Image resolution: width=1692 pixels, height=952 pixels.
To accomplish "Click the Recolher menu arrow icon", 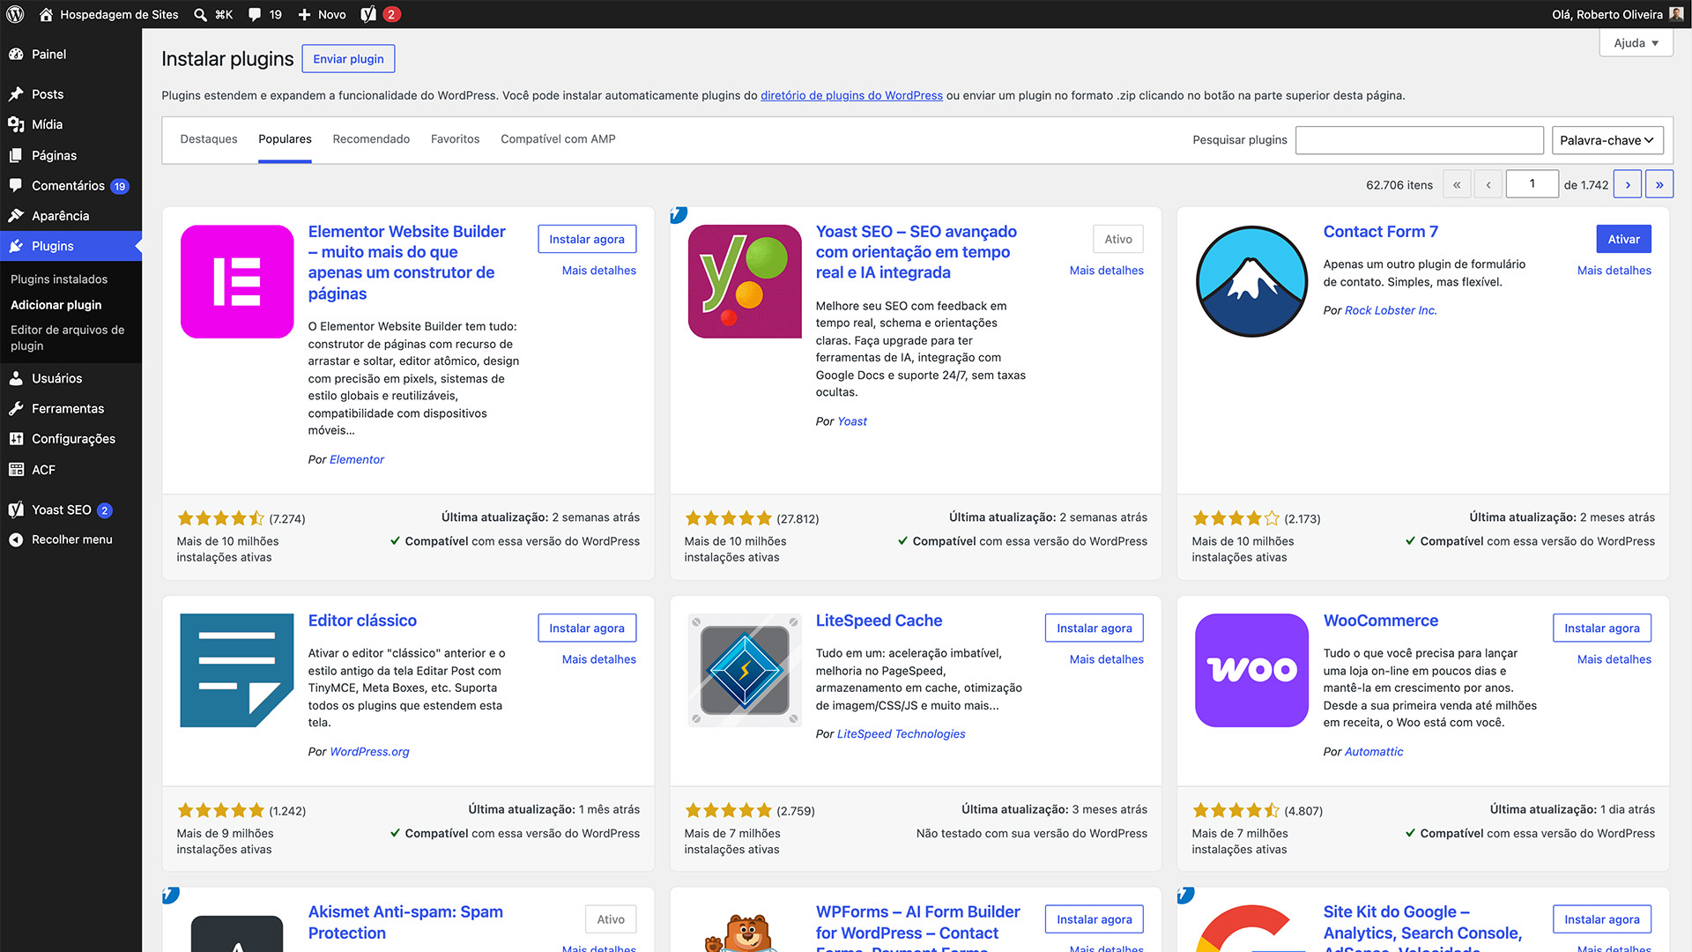I will click(x=16, y=539).
